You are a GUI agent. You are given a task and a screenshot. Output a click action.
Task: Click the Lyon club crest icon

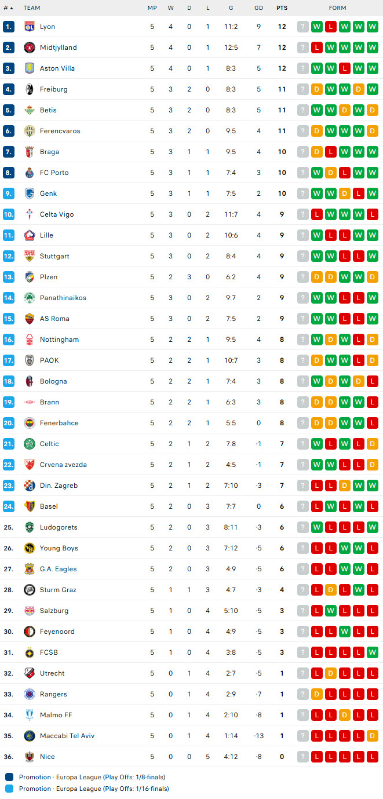29,27
